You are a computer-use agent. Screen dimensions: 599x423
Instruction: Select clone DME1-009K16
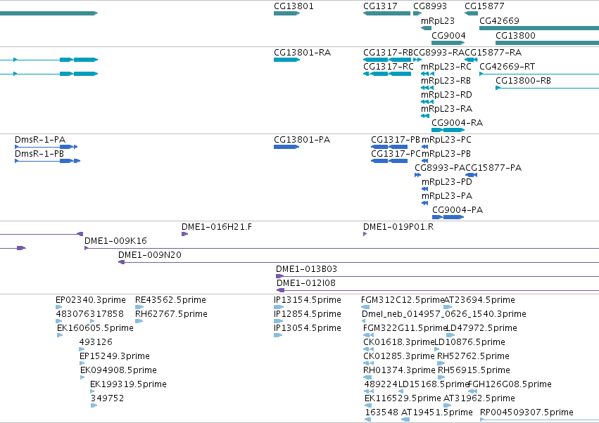[341, 248]
